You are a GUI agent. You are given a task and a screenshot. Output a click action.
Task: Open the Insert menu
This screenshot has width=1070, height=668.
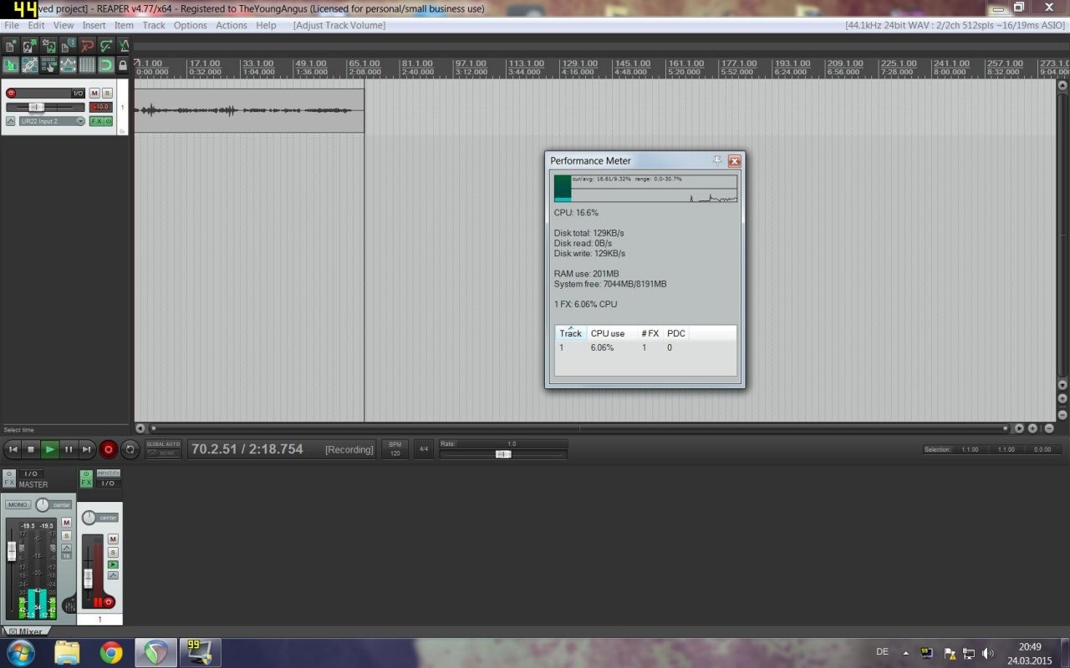click(x=94, y=25)
